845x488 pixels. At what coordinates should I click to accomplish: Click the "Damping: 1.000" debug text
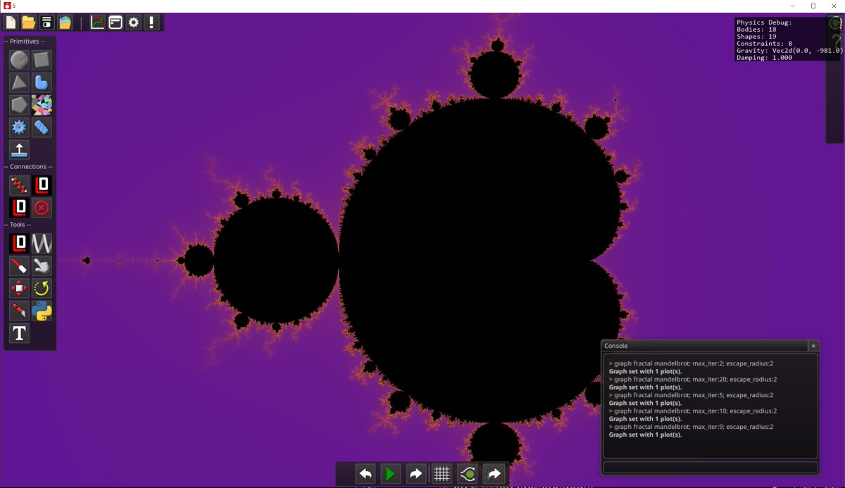764,58
